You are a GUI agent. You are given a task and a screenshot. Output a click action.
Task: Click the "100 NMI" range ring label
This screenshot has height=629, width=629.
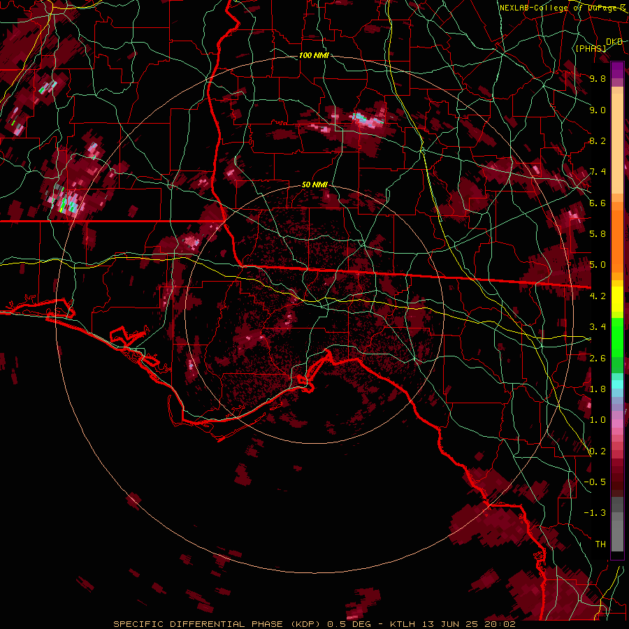click(314, 55)
